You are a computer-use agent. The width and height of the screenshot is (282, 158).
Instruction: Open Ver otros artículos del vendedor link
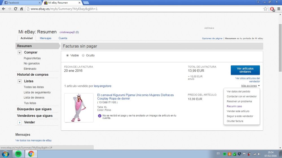pyautogui.click(x=248, y=80)
